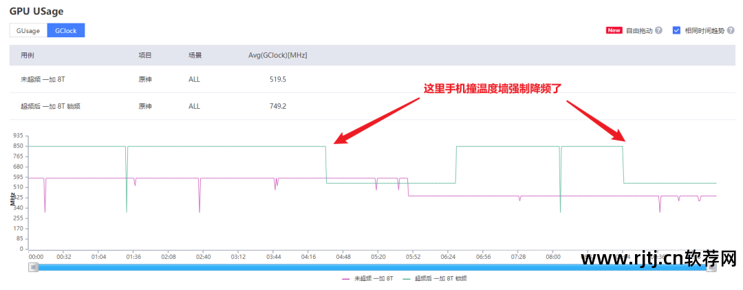The width and height of the screenshot is (743, 290).
Task: Switch to the GUsage tab
Action: (x=28, y=30)
